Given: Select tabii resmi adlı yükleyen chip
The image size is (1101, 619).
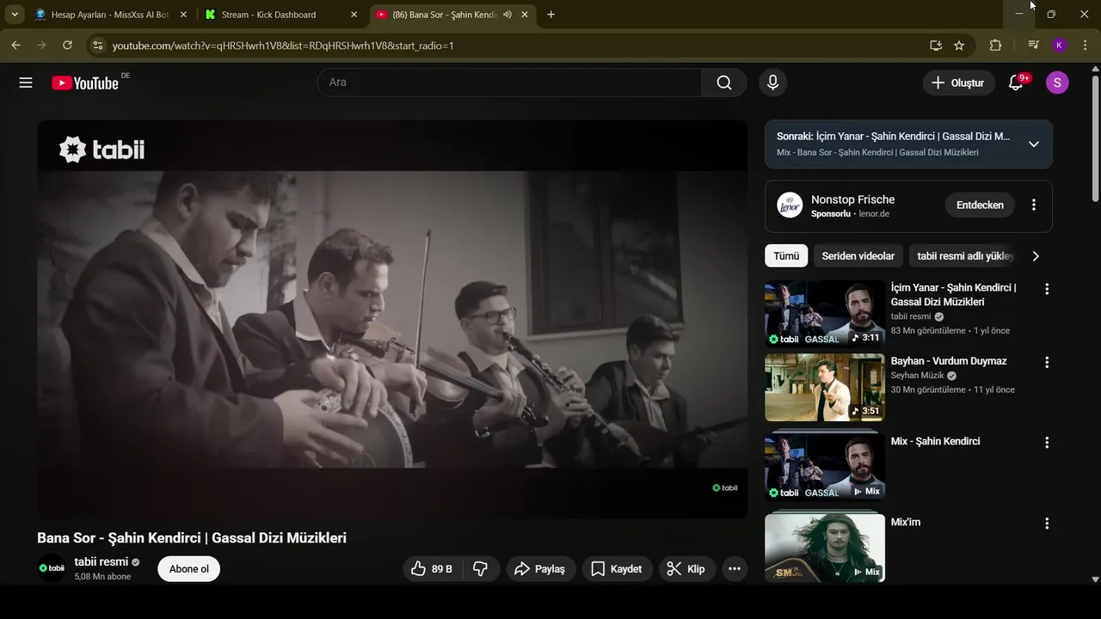Looking at the screenshot, I should pos(965,256).
